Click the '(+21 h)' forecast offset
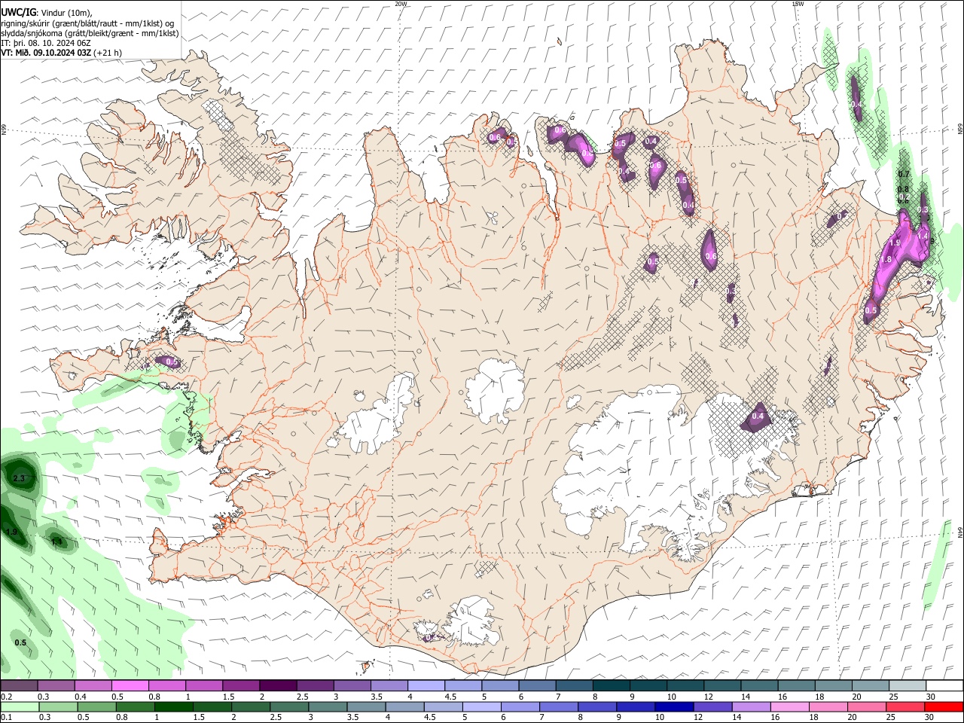 pyautogui.click(x=108, y=53)
